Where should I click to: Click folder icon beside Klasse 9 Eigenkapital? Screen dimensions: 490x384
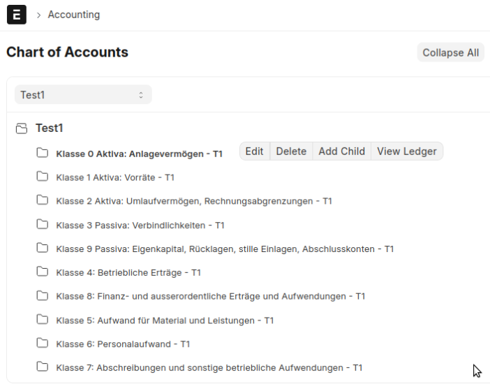click(43, 248)
